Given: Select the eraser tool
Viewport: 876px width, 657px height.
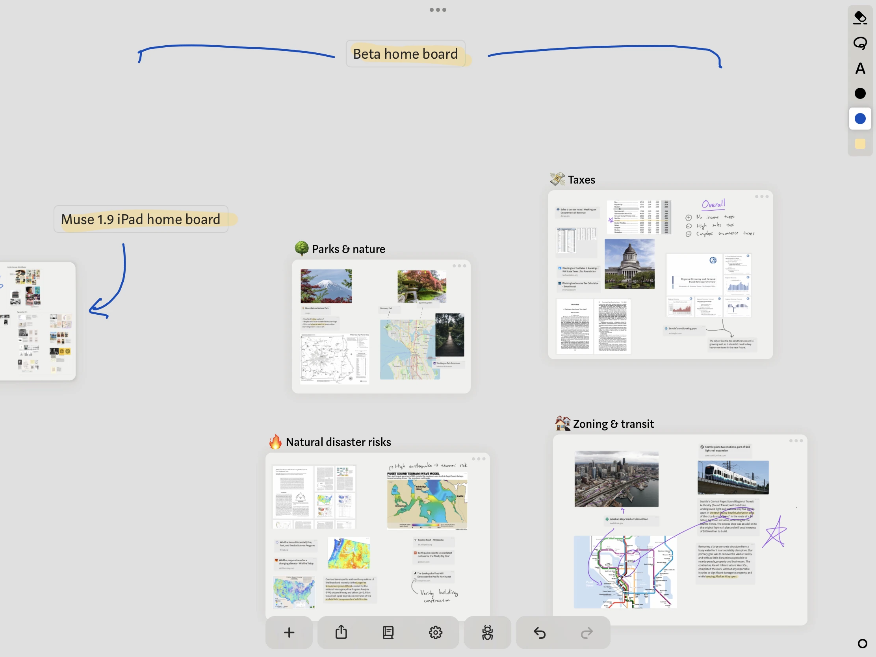Looking at the screenshot, I should [860, 18].
